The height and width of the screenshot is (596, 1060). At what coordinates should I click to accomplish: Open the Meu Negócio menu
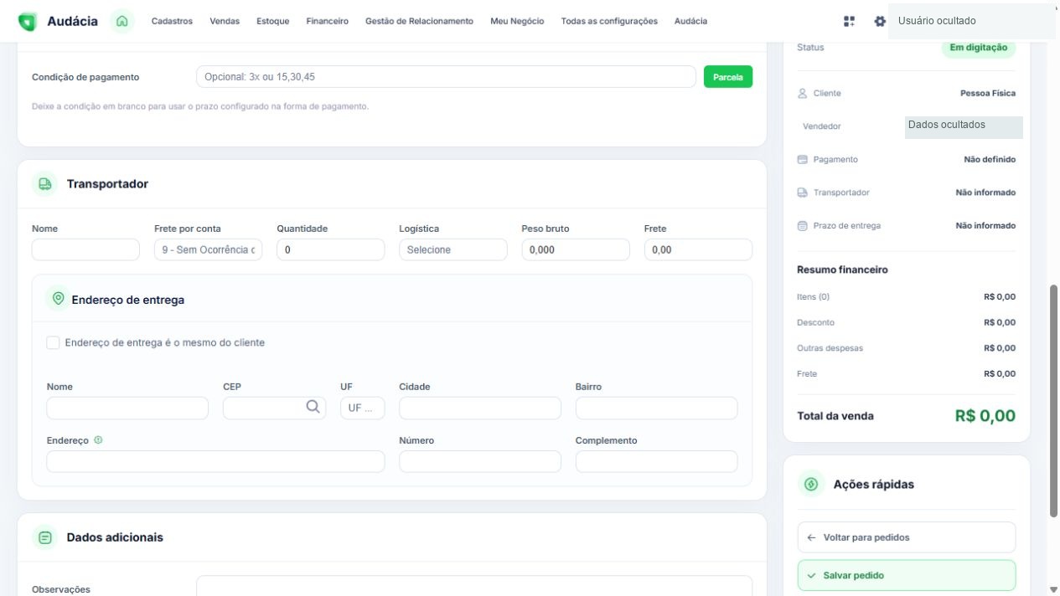tap(517, 22)
